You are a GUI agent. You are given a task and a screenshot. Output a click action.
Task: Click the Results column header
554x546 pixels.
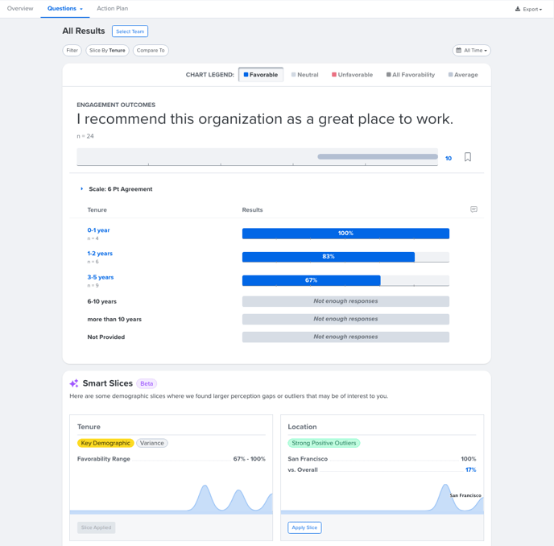coord(252,210)
